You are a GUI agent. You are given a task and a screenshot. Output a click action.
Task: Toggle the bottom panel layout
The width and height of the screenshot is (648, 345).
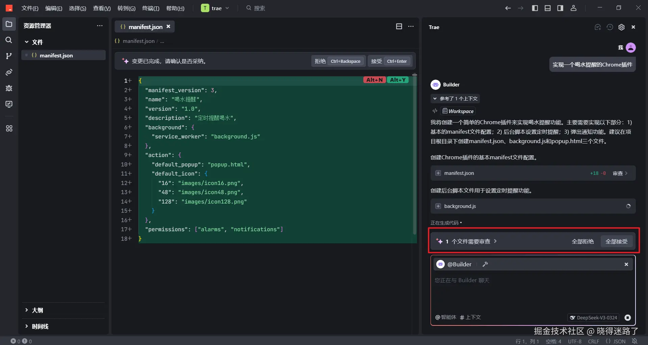tap(548, 8)
